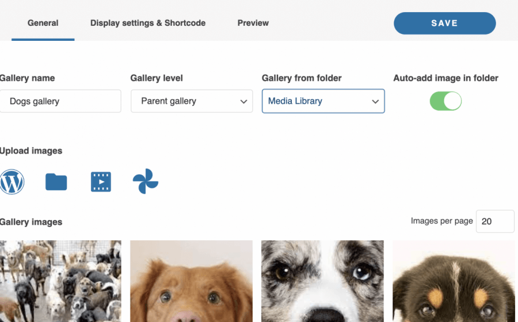Click the folder import icon
Viewport: 518px width, 322px height.
pos(56,182)
